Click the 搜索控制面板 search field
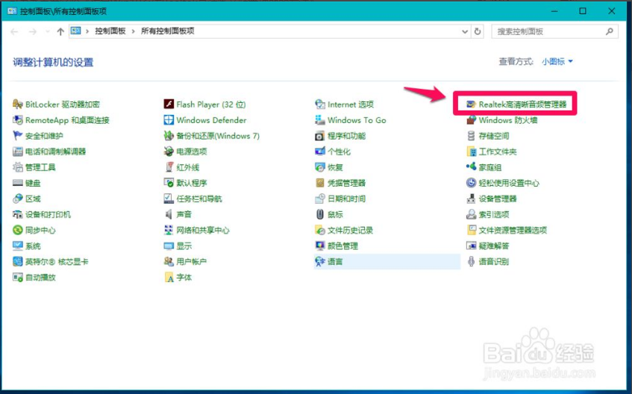632x394 pixels. (554, 31)
